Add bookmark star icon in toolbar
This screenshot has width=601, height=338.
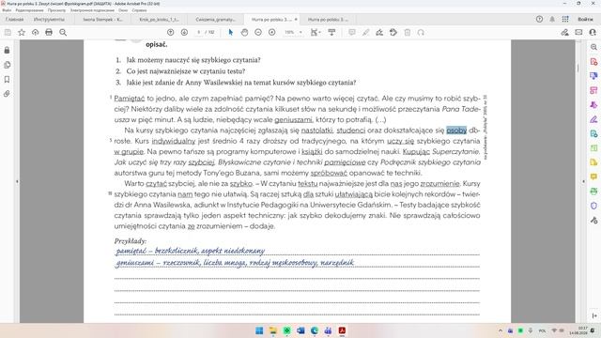[x=22, y=33]
